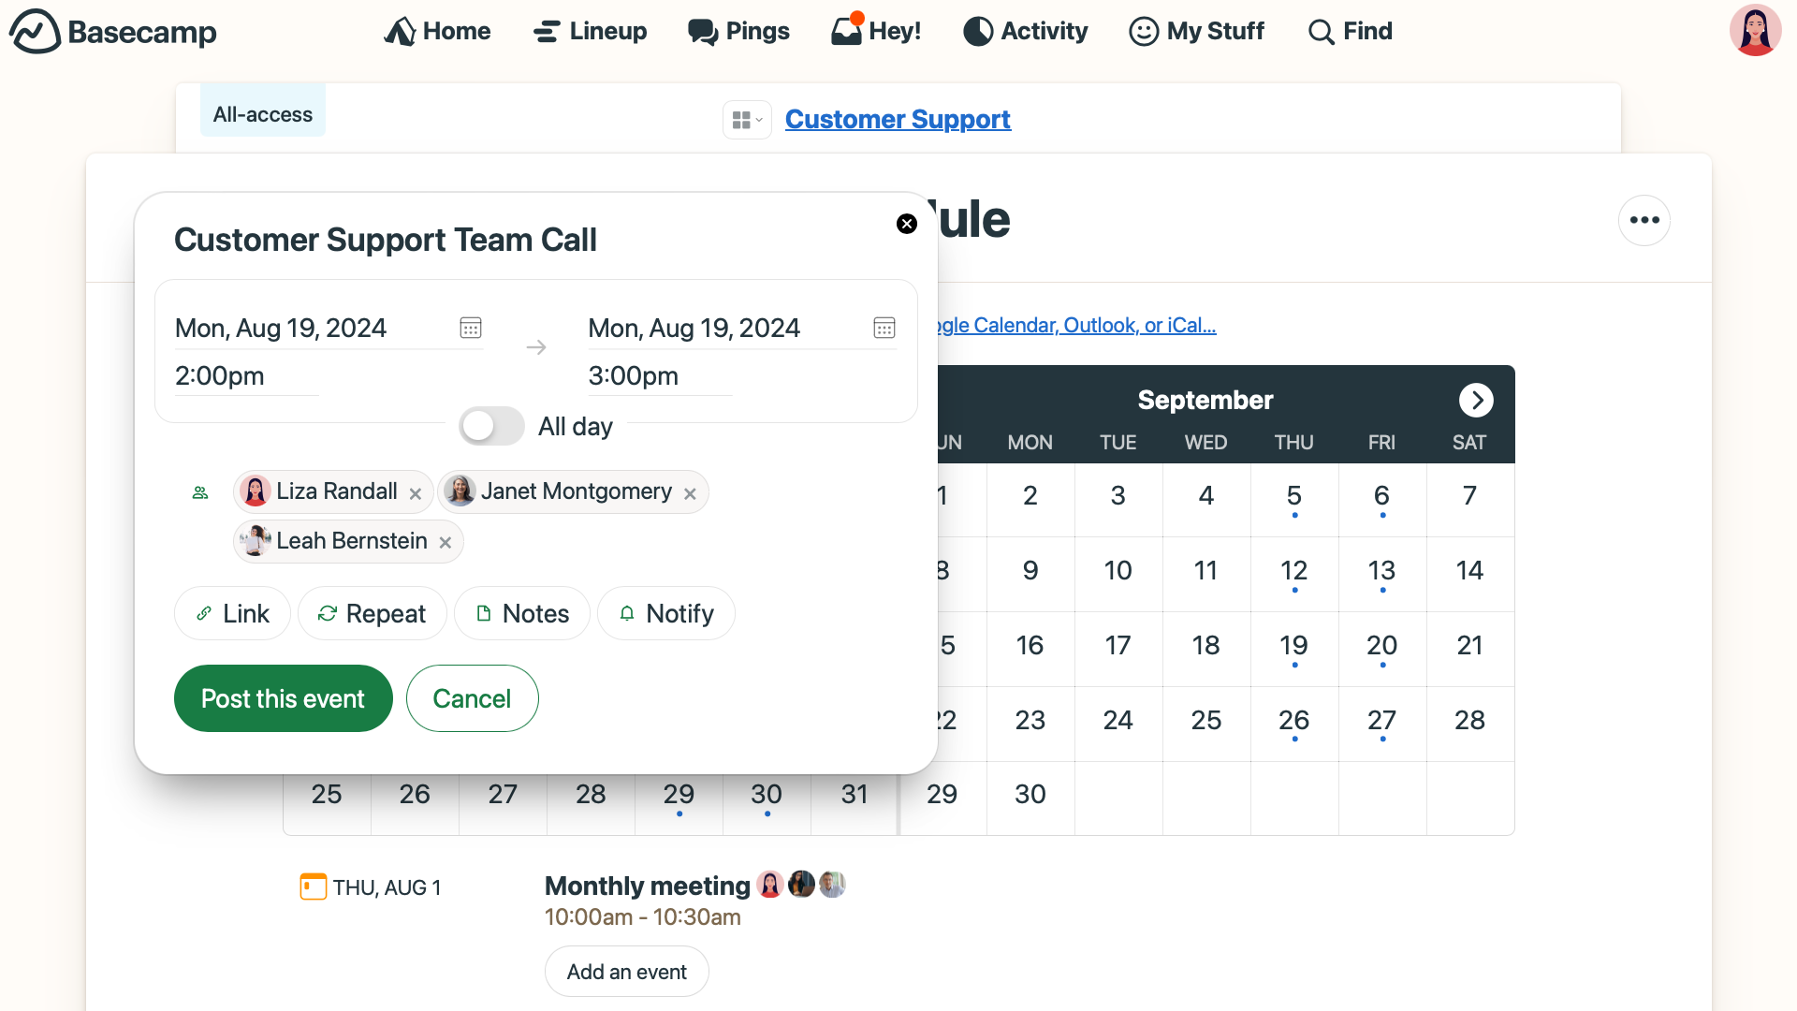The width and height of the screenshot is (1797, 1011).
Task: Close the event dialog with X icon
Action: (906, 224)
